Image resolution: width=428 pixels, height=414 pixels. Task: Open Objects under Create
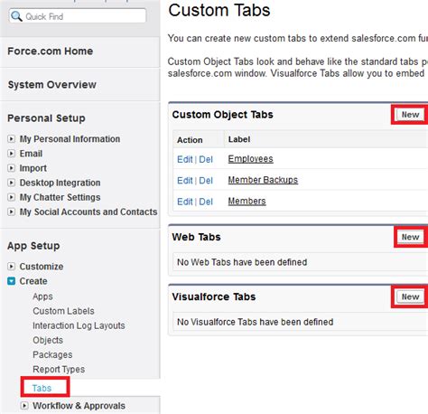pyautogui.click(x=48, y=340)
